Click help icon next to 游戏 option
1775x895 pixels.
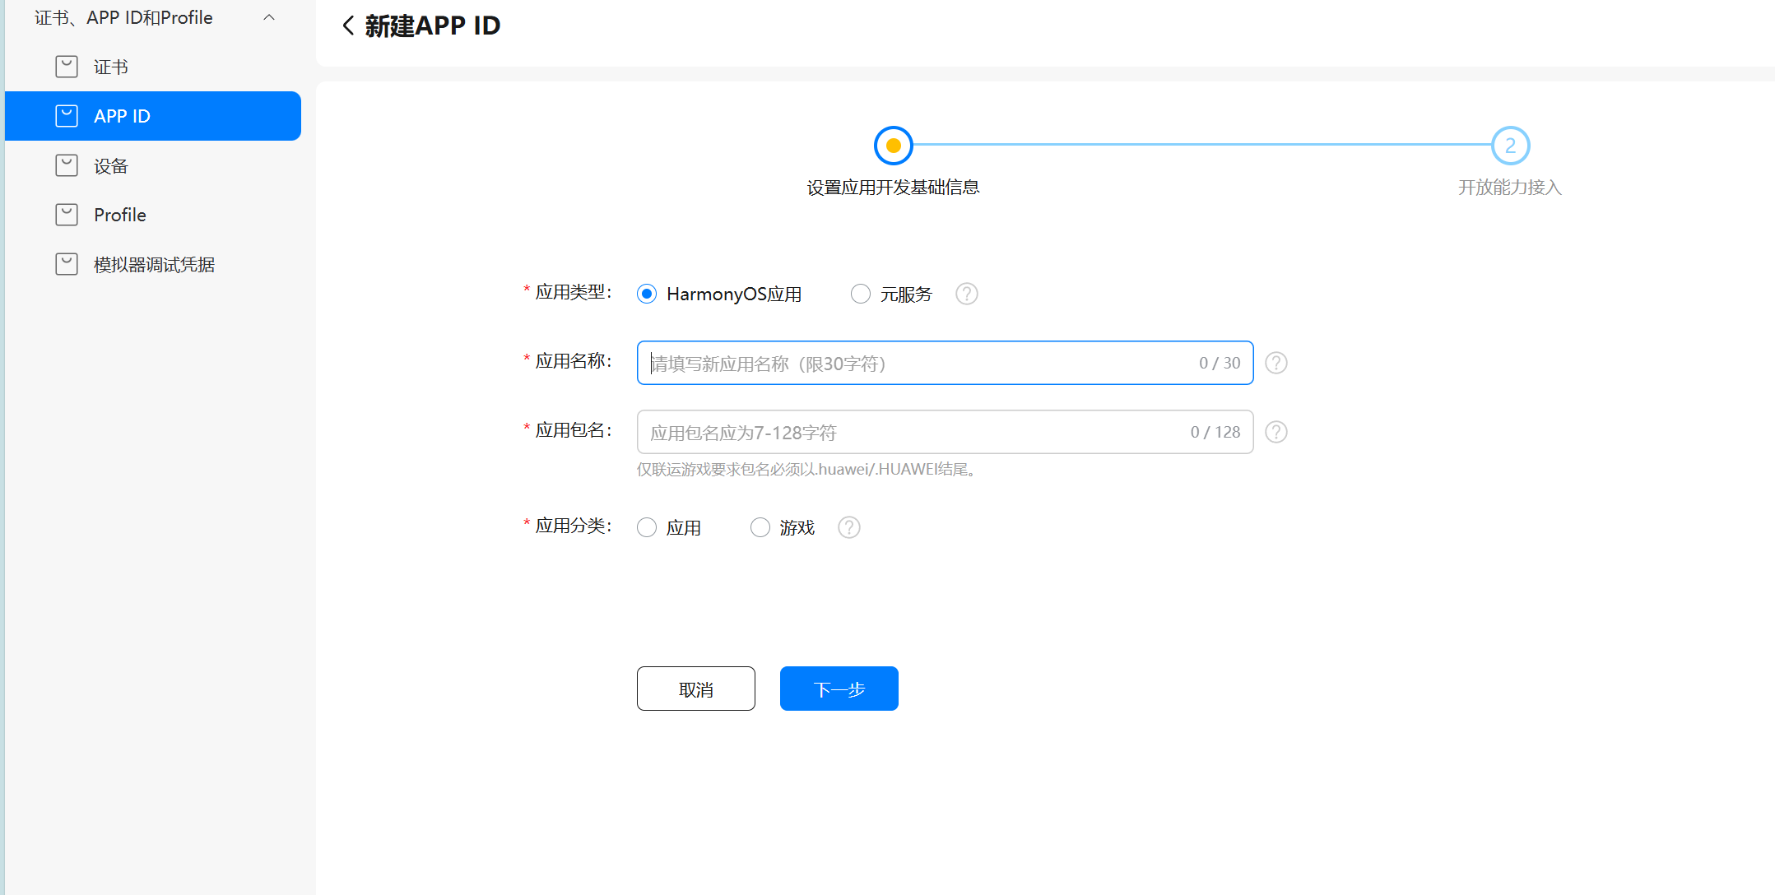(848, 527)
